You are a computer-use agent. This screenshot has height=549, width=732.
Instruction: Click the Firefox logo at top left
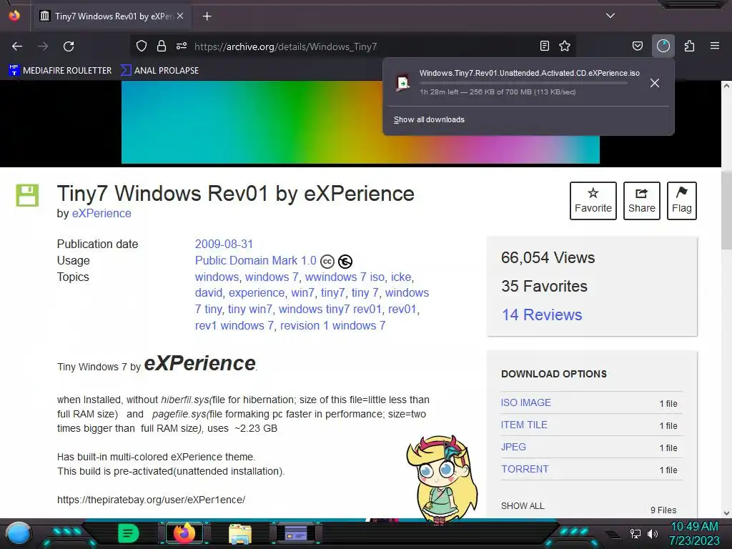tap(14, 16)
